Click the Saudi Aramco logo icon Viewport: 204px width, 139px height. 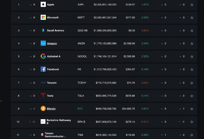pos(43,31)
